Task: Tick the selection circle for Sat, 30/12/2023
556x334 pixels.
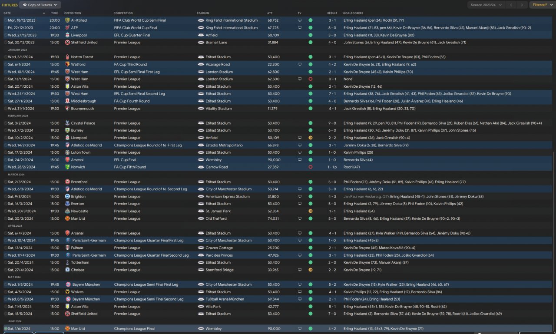Action: click(6, 43)
